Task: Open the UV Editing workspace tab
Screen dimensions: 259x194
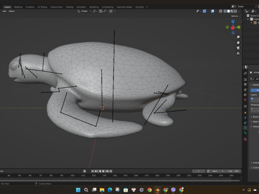Action: click(x=42, y=7)
